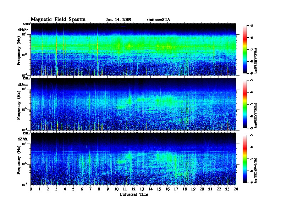Image resolution: width=281 pixels, height=217 pixels.
Task: Click hour tick label "4" on time axis
Action: coord(65,189)
